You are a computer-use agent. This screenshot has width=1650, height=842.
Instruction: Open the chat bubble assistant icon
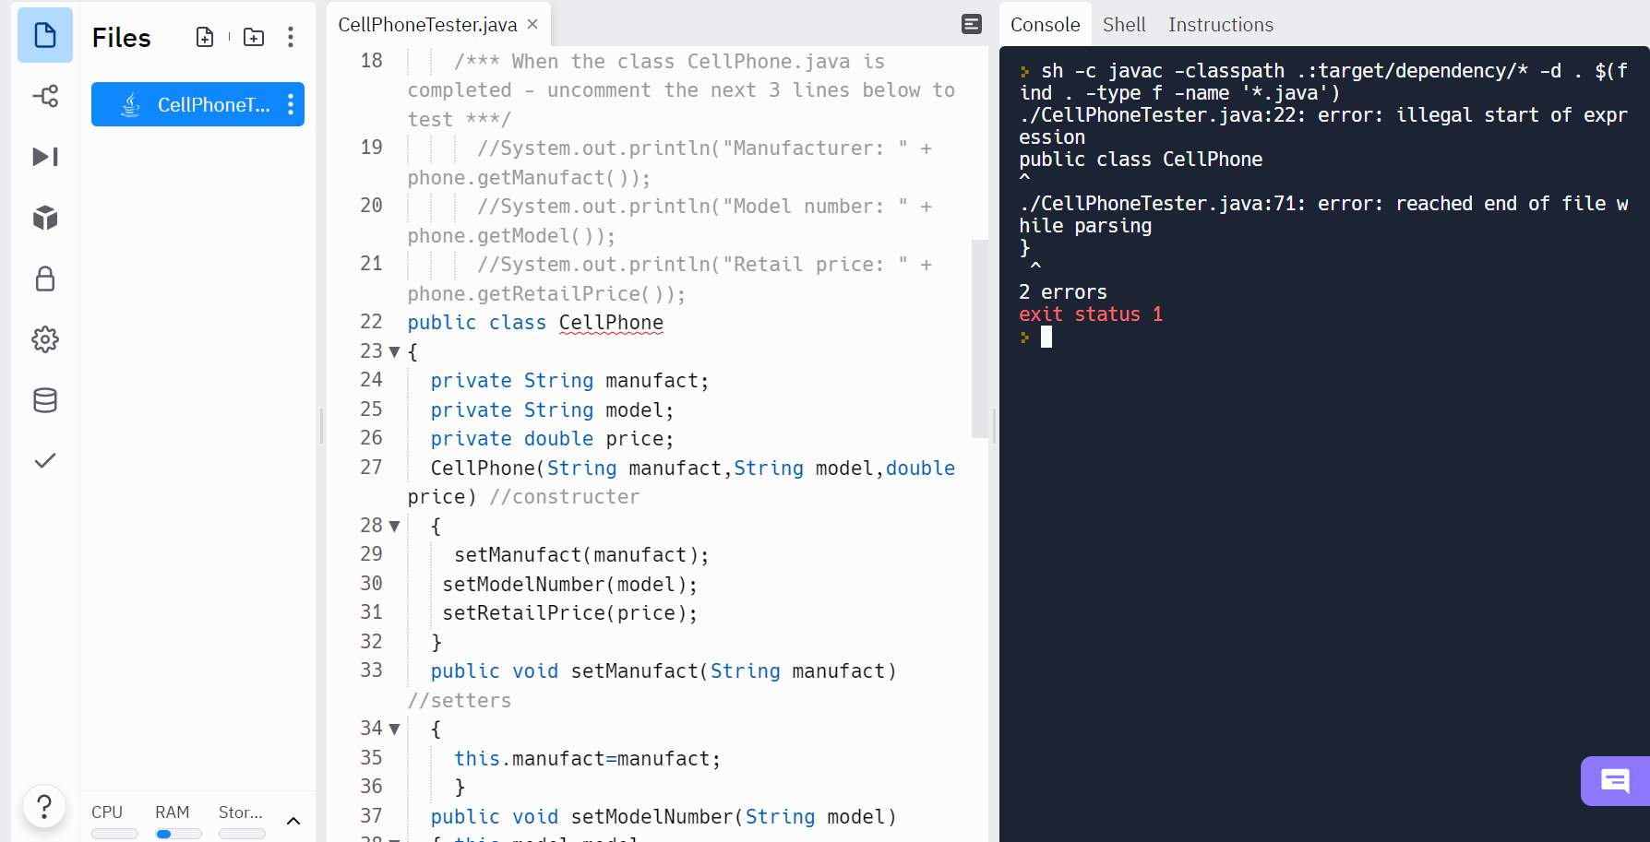click(1614, 781)
